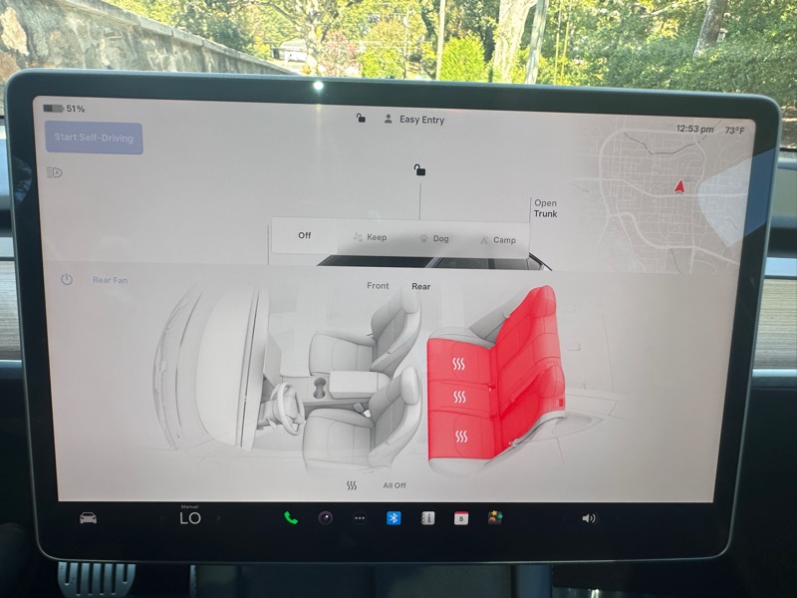Toggle the bottom rear seat heater
This screenshot has width=797, height=598.
pyautogui.click(x=460, y=437)
